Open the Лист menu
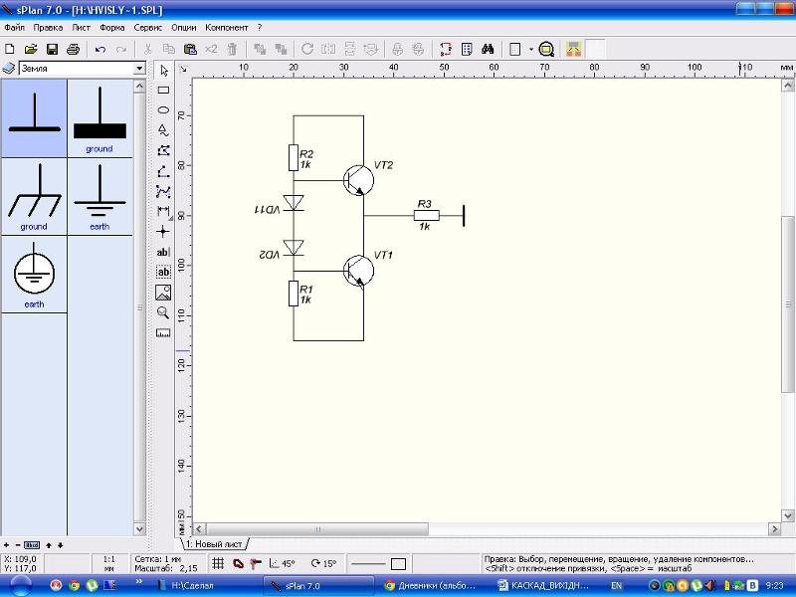Screen dimensions: 796x597 pos(81,28)
